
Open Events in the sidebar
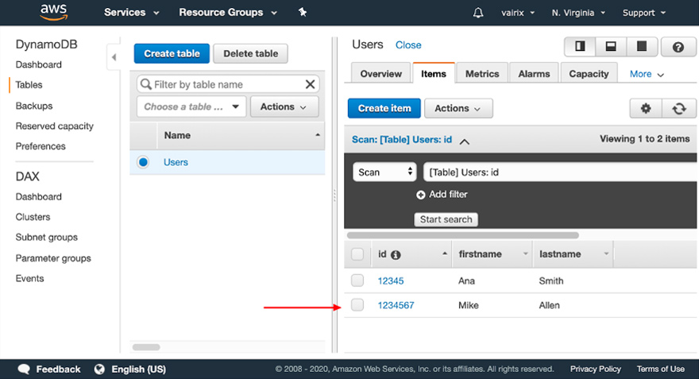click(x=29, y=278)
